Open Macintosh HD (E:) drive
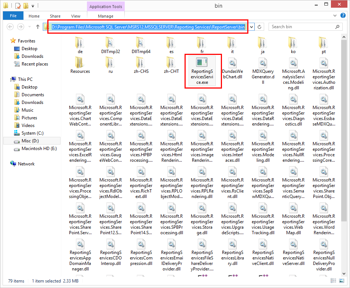Image resolution: width=350 pixels, height=288 pixels. (39, 149)
